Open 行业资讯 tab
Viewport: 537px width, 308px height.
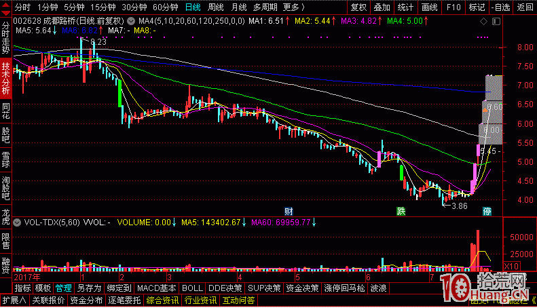200,301
